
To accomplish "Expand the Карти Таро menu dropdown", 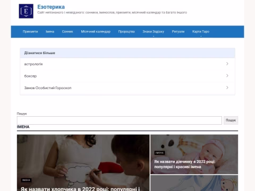I will point(201,32).
